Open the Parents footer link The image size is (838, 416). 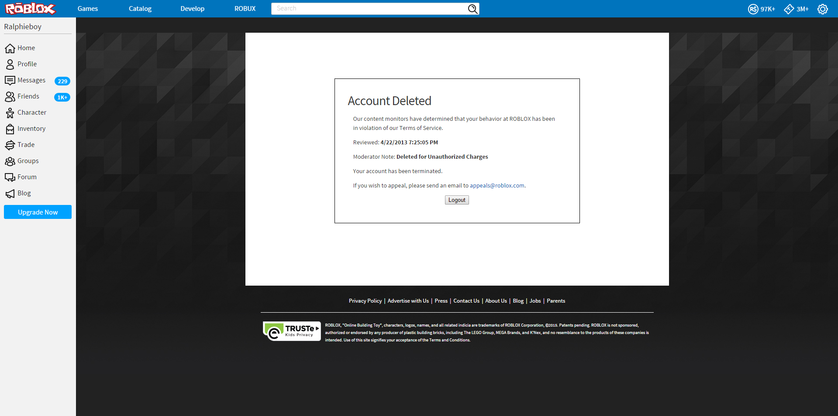(556, 301)
